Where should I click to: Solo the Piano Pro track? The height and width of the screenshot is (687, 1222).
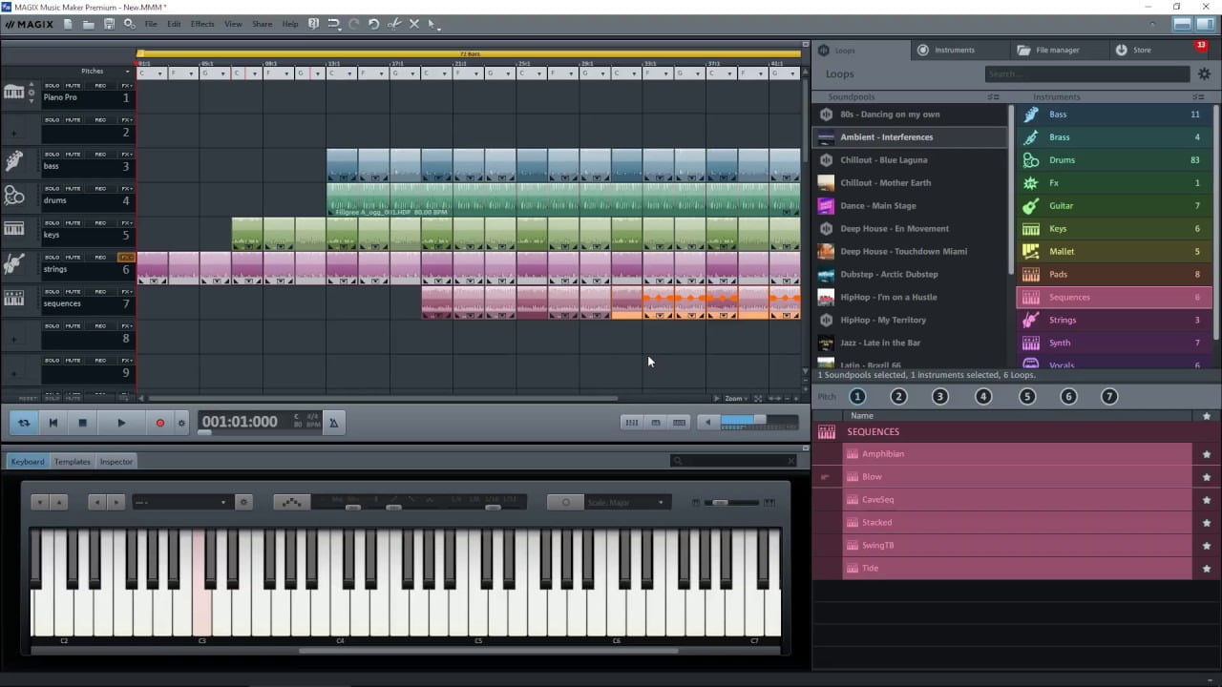pos(52,86)
